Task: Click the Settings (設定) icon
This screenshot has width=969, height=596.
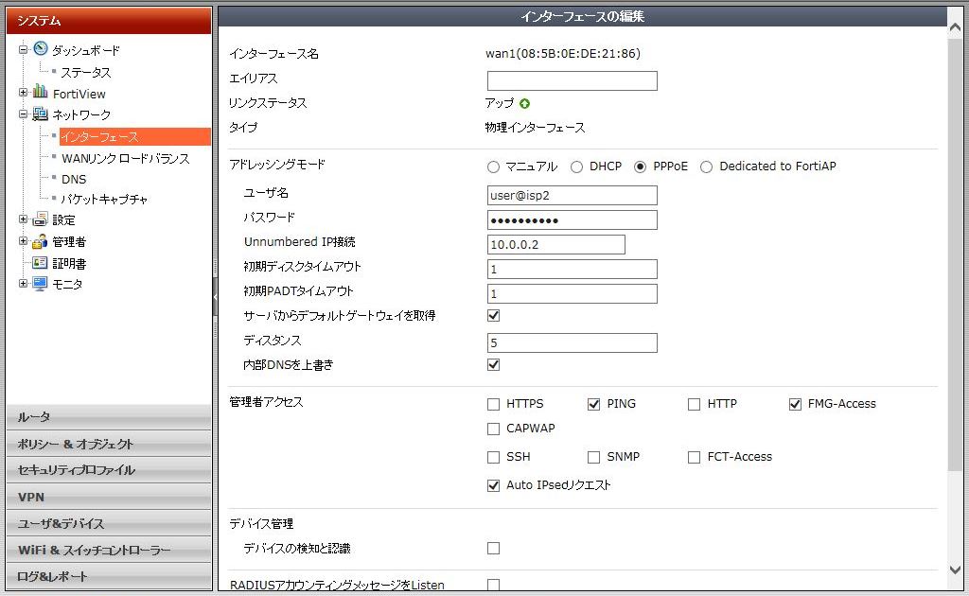Action: [40, 219]
